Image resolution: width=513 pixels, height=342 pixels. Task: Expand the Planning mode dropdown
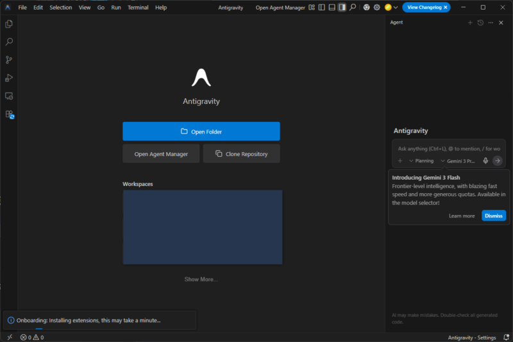[x=422, y=160]
